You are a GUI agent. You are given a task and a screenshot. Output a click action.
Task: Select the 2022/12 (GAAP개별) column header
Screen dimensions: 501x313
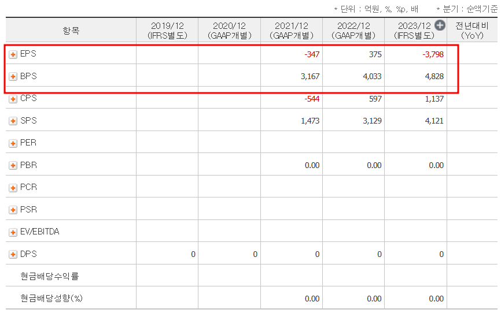click(353, 31)
